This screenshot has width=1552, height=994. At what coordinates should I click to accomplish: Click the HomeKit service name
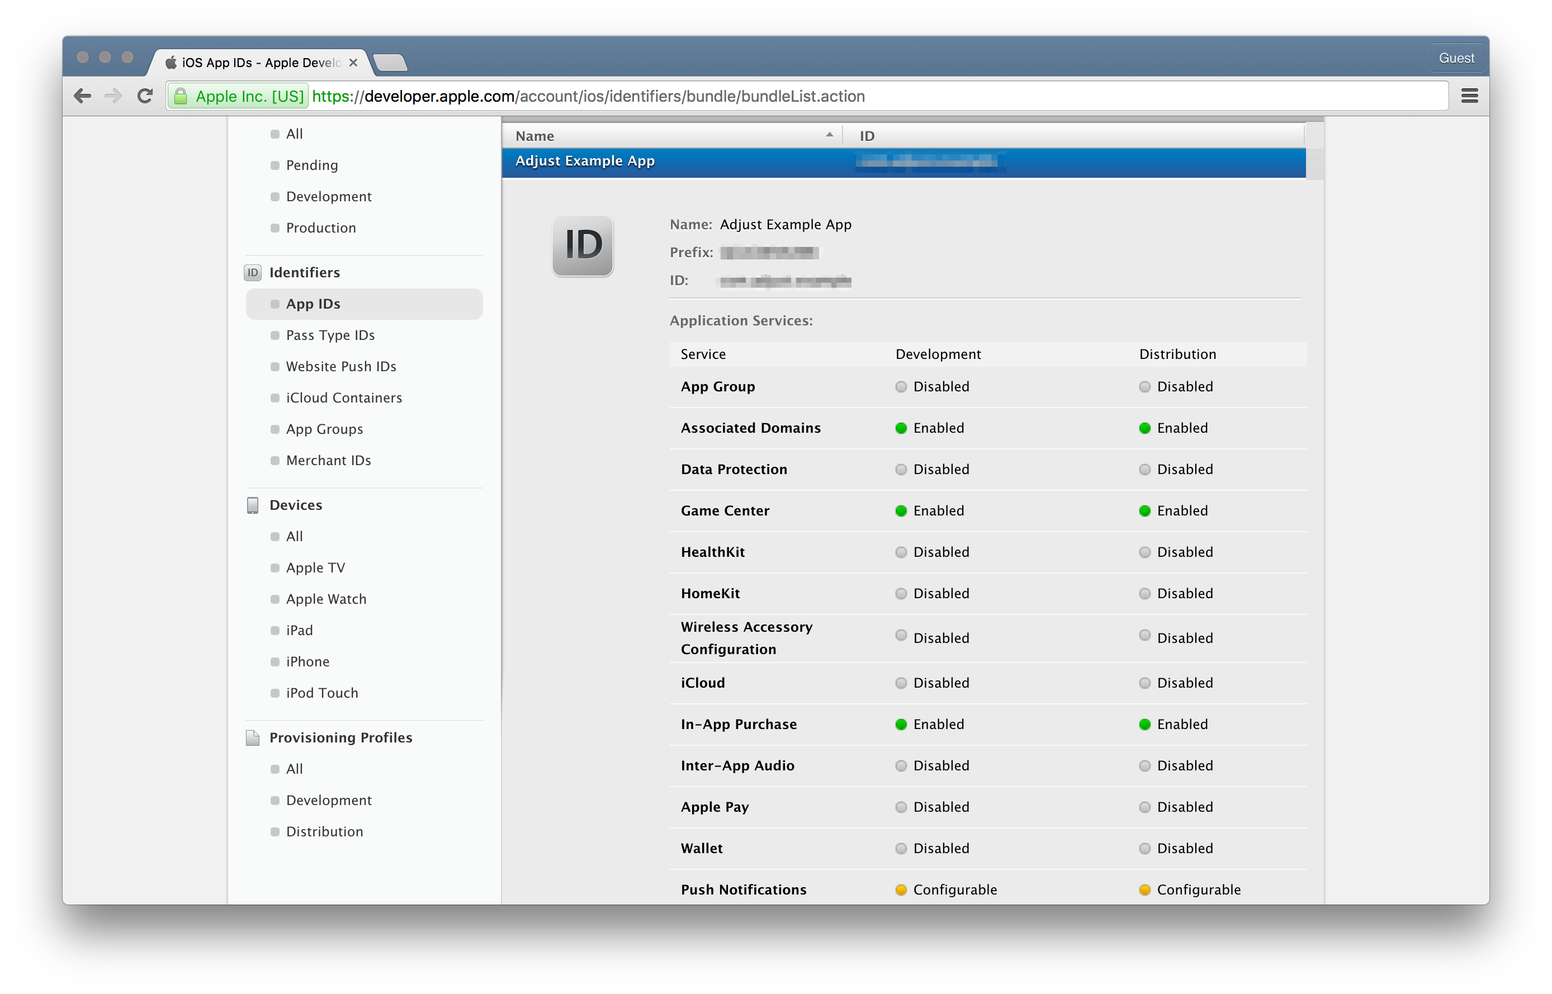710,593
